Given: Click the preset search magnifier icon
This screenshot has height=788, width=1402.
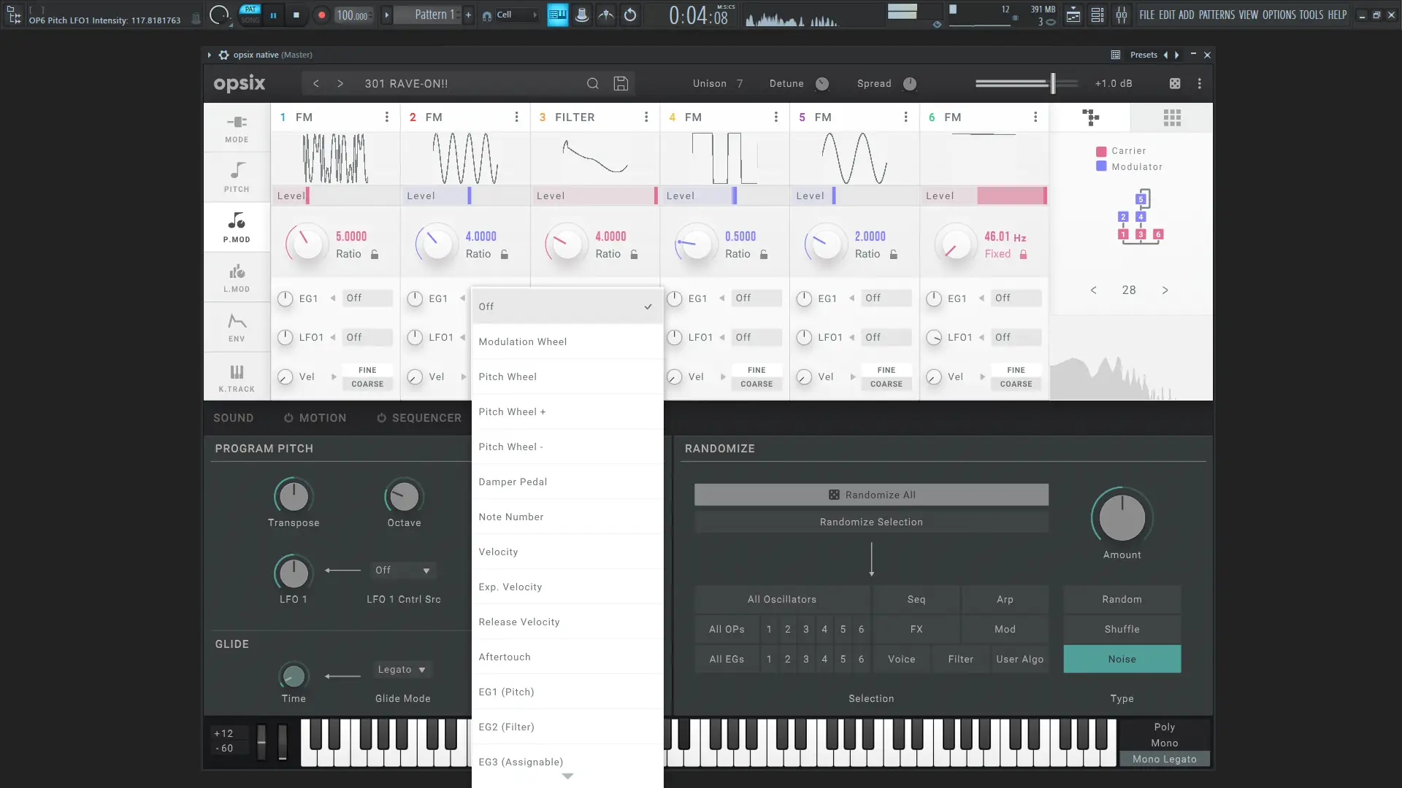Looking at the screenshot, I should 593,84.
